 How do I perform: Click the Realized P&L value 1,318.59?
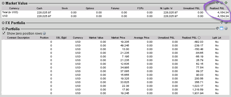[x=198, y=89]
